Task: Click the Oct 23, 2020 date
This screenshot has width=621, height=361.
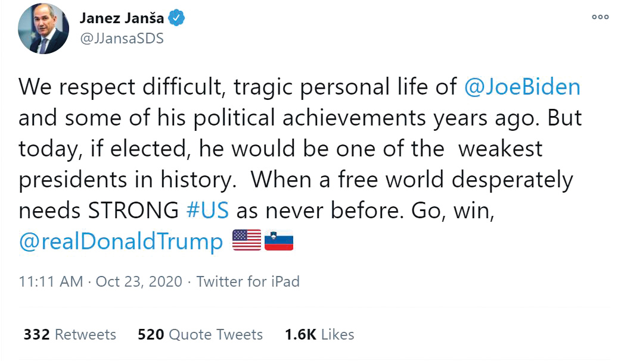Action: click(x=138, y=281)
